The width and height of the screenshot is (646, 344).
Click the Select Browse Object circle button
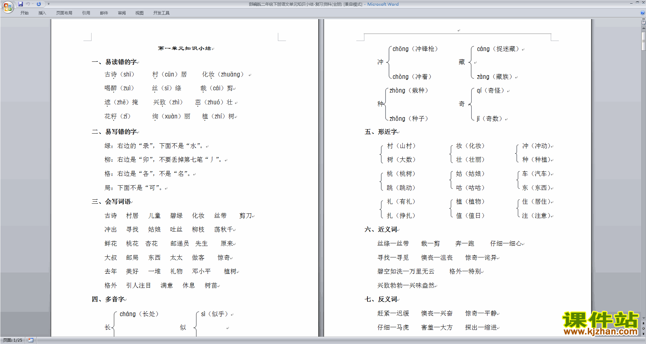click(643, 329)
